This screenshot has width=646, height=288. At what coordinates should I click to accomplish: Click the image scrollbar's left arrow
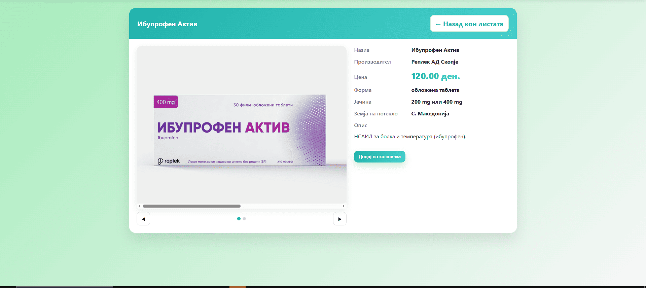click(139, 206)
